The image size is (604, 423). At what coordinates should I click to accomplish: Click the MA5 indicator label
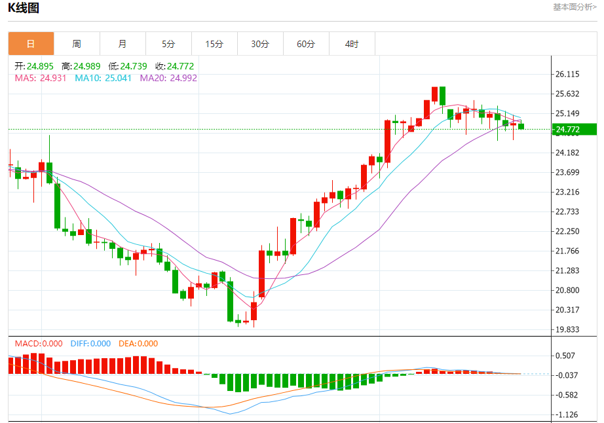[41, 78]
